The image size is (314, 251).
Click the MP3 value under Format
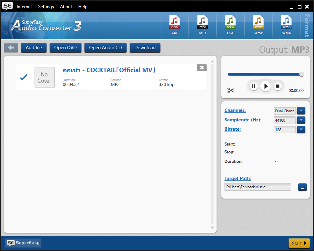(x=115, y=84)
